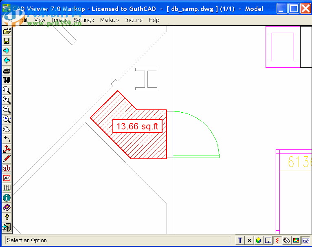Go to previous drawing with left arrow
Image resolution: width=312 pixels, height=247 pixels.
(7, 60)
